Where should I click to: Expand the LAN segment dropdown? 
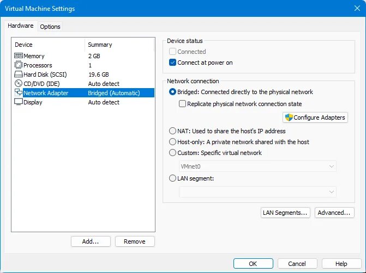point(257,192)
